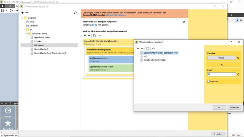
Task: Click back arrow in bottom-left navigation bar
Action: [2, 103]
